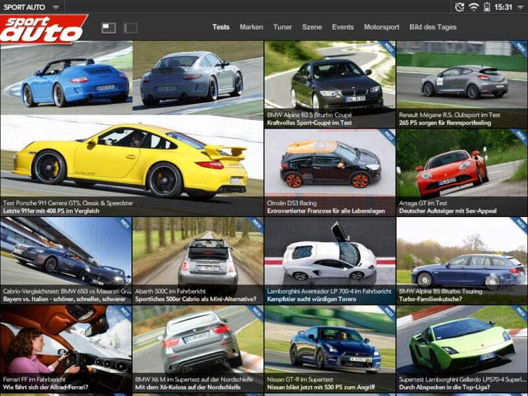Read Kraftvolles Sport-Coupé im Test subtitle
This screenshot has height=396, width=528.
pyautogui.click(x=310, y=123)
